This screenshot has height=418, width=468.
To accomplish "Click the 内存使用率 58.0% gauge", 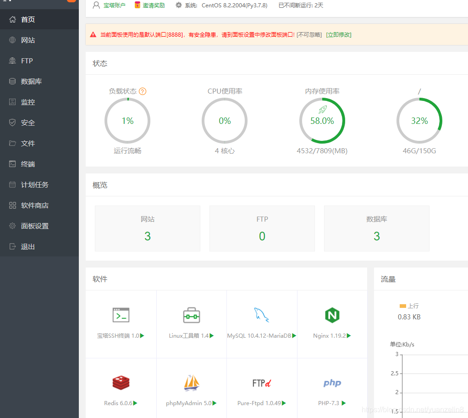I will coord(322,121).
